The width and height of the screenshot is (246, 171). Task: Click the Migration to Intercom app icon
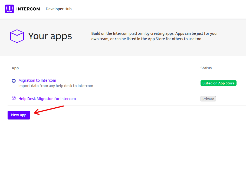[14, 81]
